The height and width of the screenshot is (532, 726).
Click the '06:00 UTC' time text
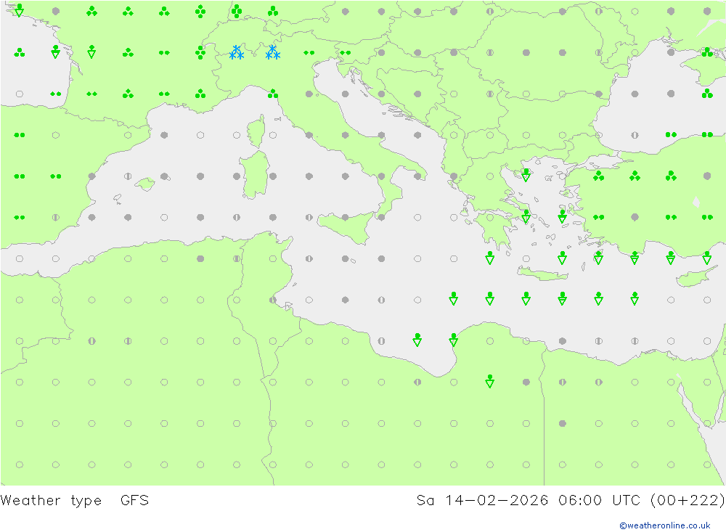click(599, 501)
